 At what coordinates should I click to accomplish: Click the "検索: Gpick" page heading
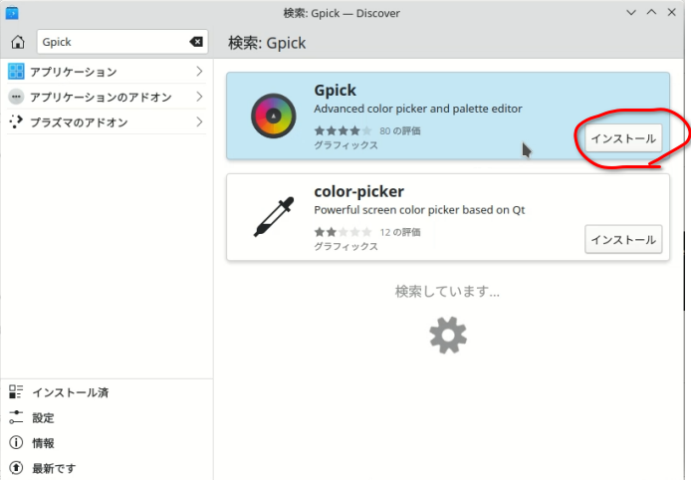coord(267,43)
